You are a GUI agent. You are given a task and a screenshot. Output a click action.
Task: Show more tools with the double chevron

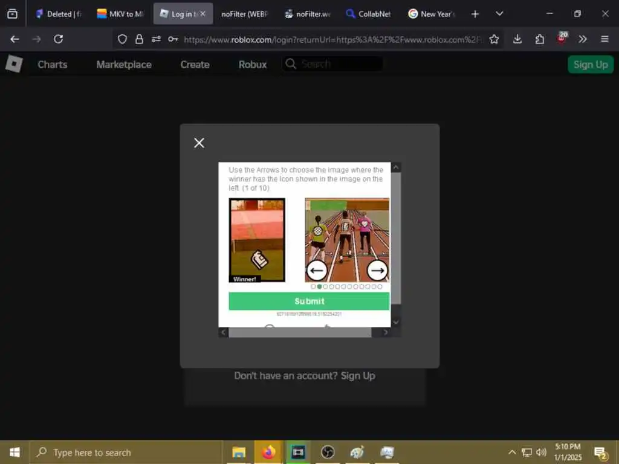coord(583,39)
